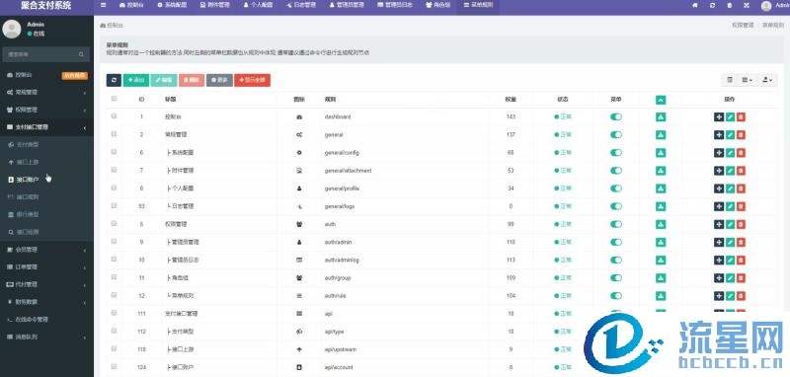
Task: Click the green 添加 button
Action: pyautogui.click(x=136, y=80)
